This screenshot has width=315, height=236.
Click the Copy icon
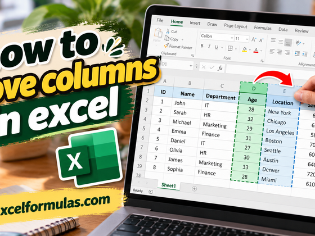coord(166,38)
